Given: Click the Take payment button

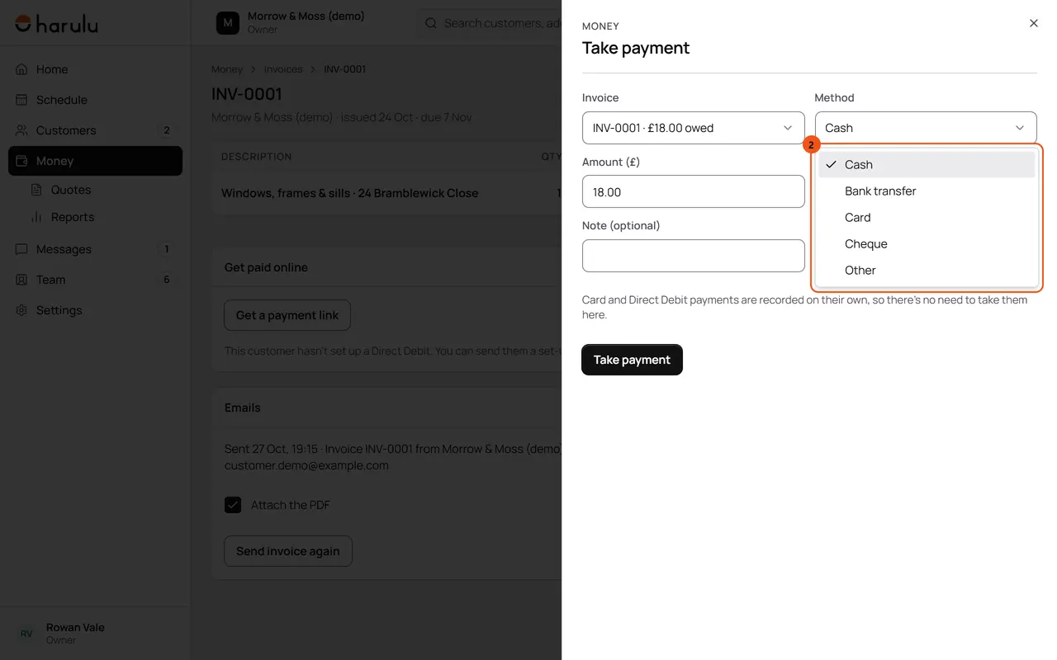Looking at the screenshot, I should pos(632,360).
